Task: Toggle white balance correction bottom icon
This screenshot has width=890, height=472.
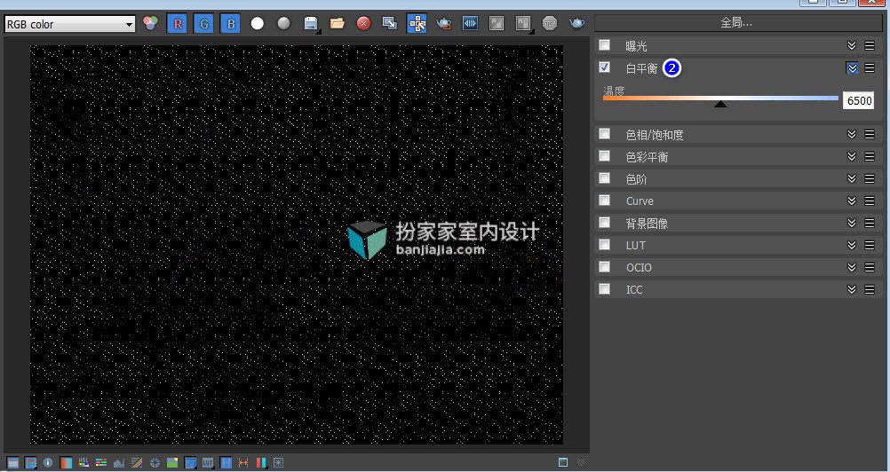Action: tap(66, 463)
